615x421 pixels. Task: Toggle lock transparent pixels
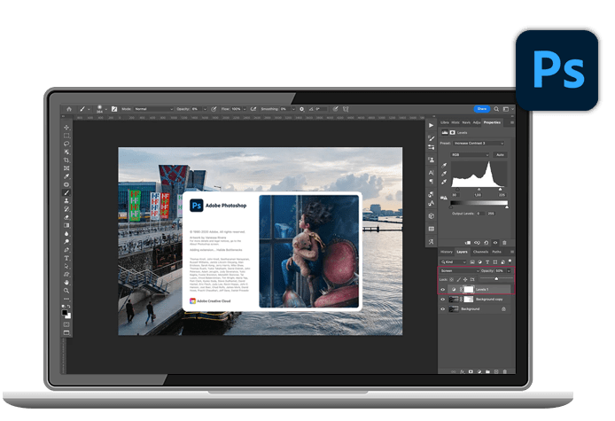coord(451,280)
